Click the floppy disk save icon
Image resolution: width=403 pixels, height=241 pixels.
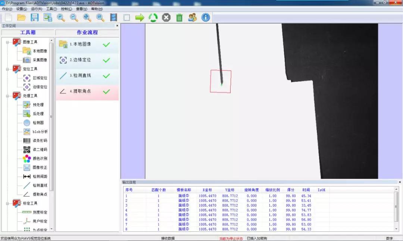[35, 18]
